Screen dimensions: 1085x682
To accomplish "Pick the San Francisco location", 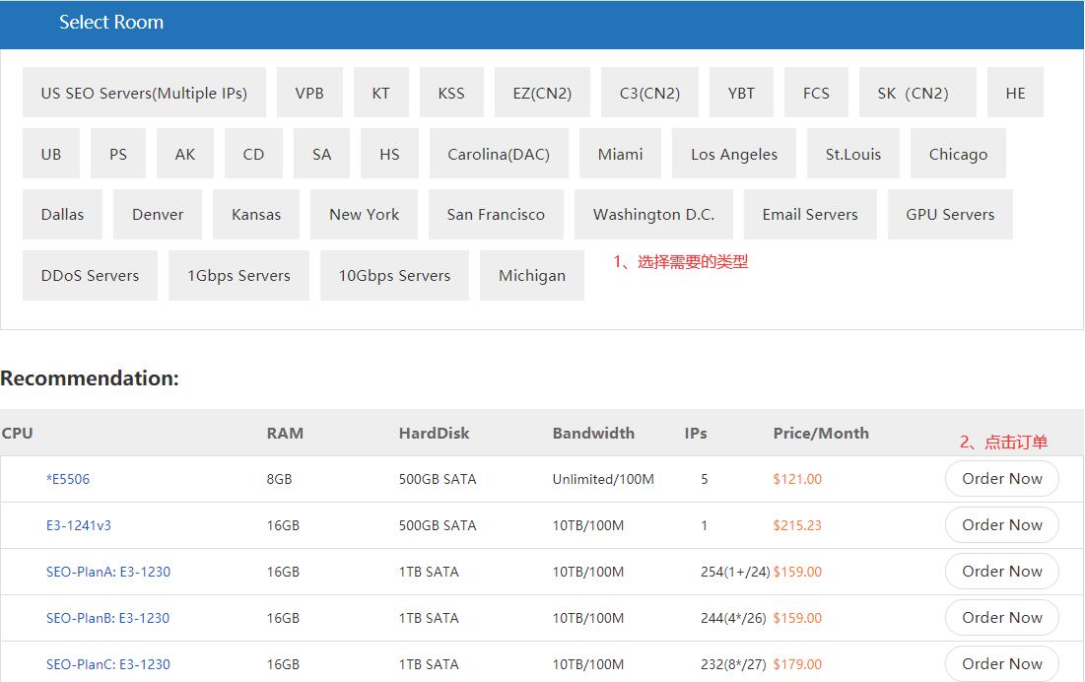I will pyautogui.click(x=496, y=214).
